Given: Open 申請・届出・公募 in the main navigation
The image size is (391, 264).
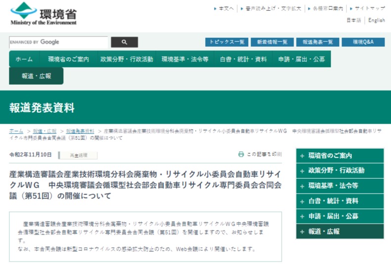Looking at the screenshot, I should [x=302, y=59].
